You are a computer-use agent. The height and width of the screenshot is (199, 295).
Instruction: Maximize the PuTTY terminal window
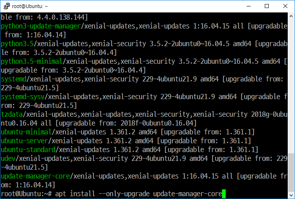pyautogui.click(x=267, y=6)
